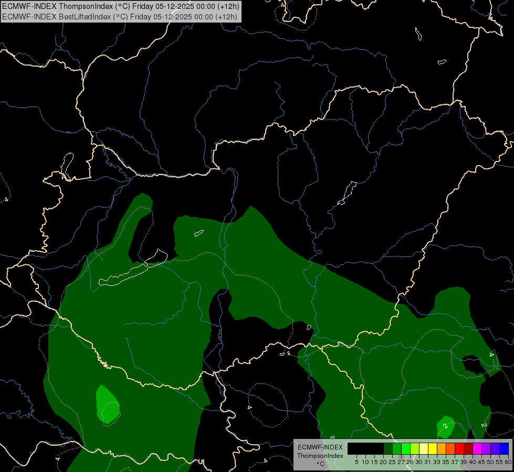Screen dimensions: 514x472
Task: Select the medium green 25-27 legend swatch
Action: pyautogui.click(x=397, y=448)
